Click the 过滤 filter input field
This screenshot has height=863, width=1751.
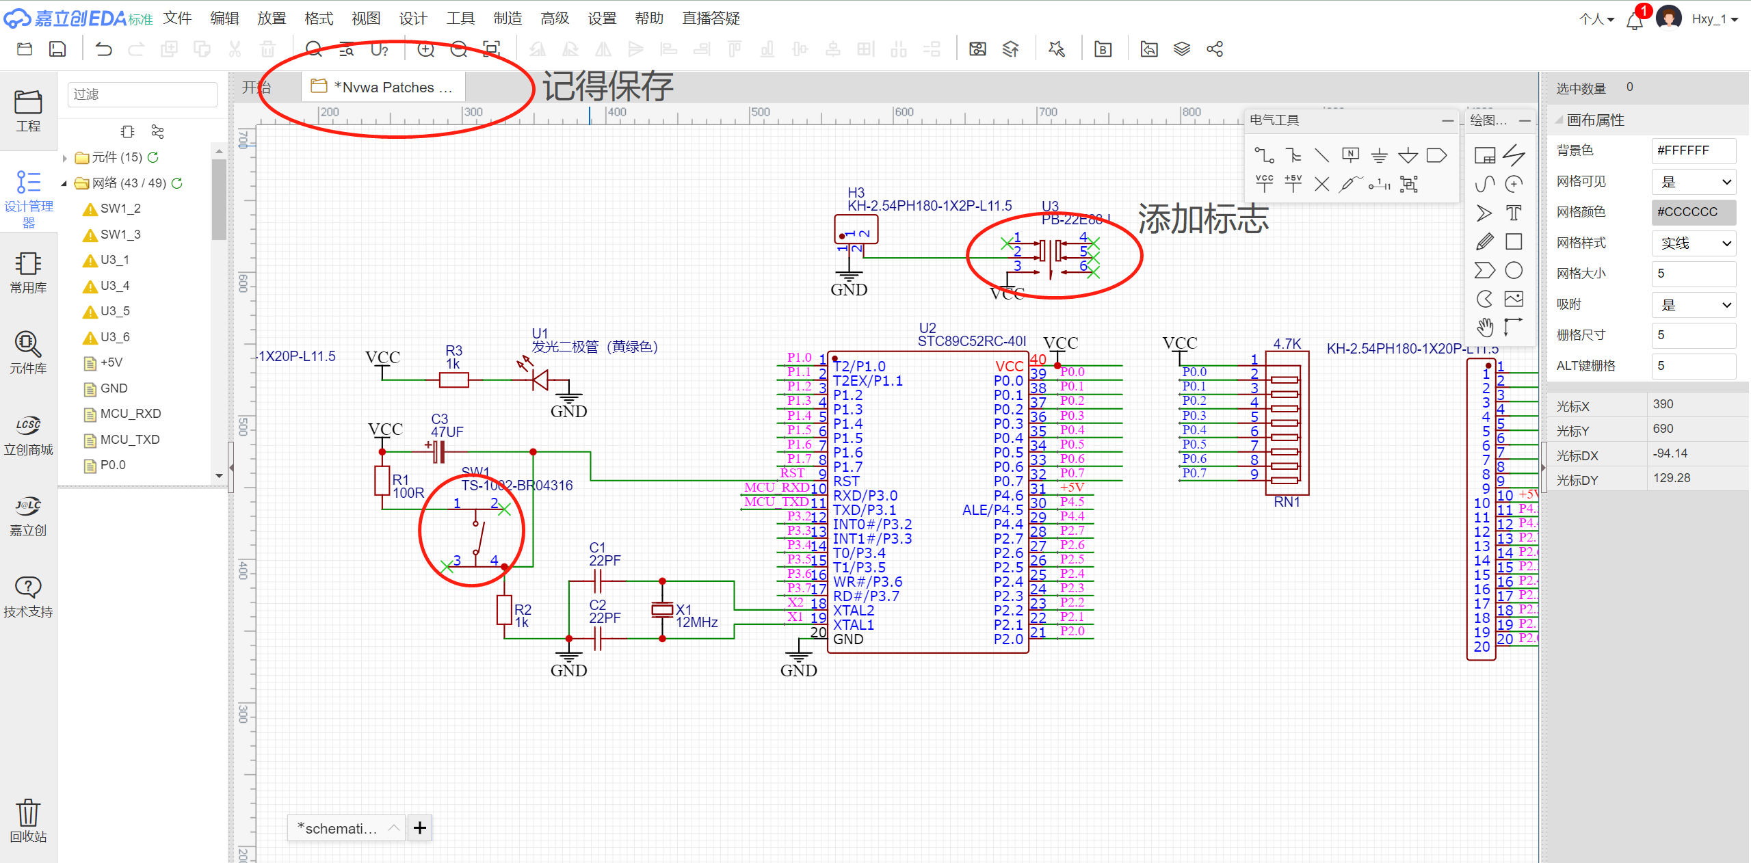[x=142, y=94]
